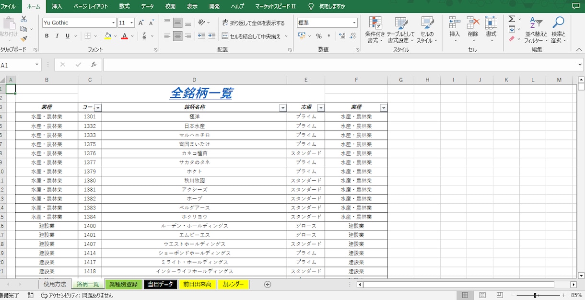The width and height of the screenshot is (585, 300).
Task: Align cell text right
Action: click(188, 36)
